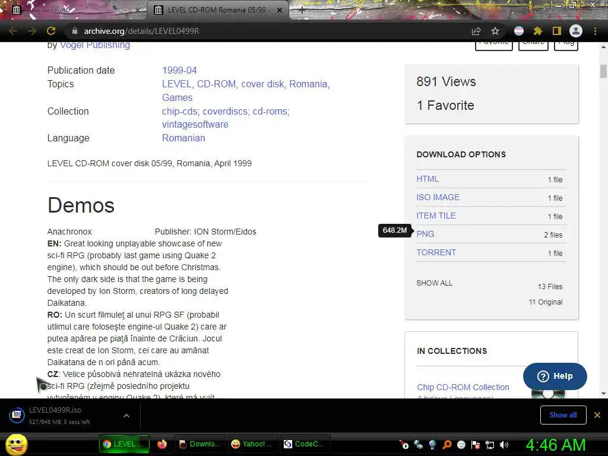Show all downloads
The width and height of the screenshot is (608, 456).
click(563, 415)
